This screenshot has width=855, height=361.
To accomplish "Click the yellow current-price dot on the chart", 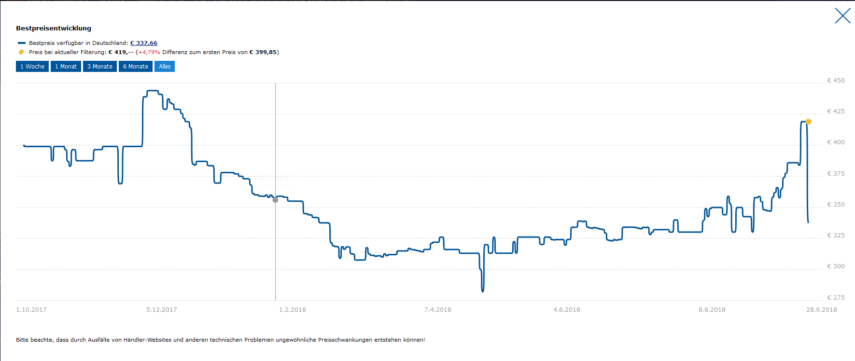I will [x=808, y=122].
